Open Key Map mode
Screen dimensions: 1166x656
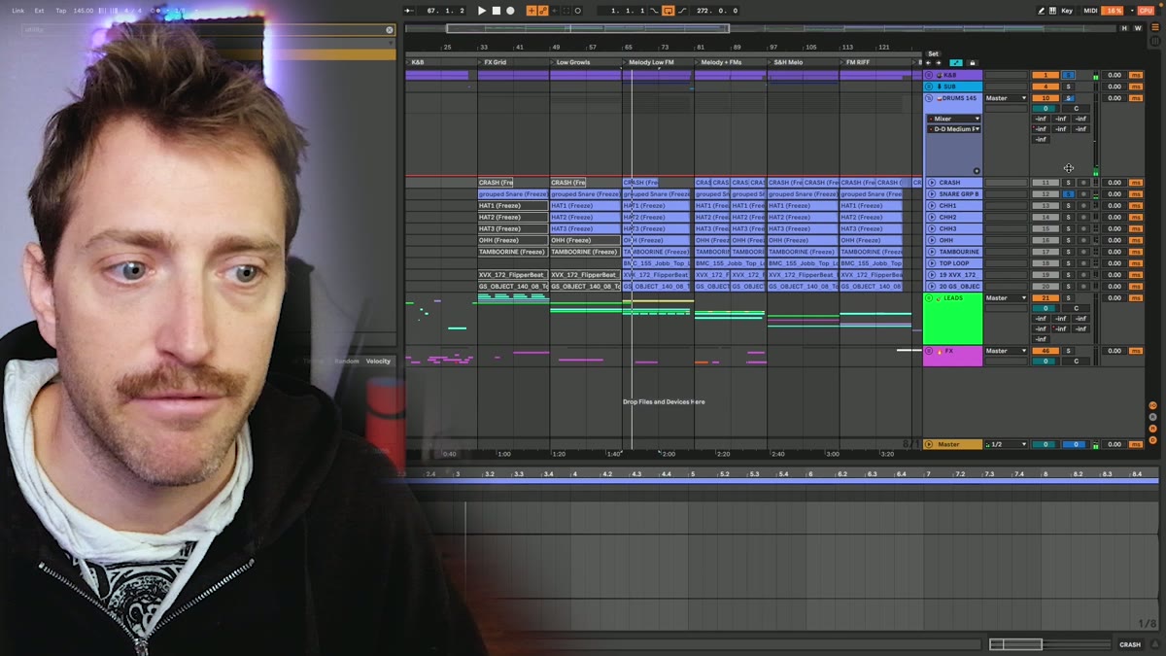point(1067,11)
